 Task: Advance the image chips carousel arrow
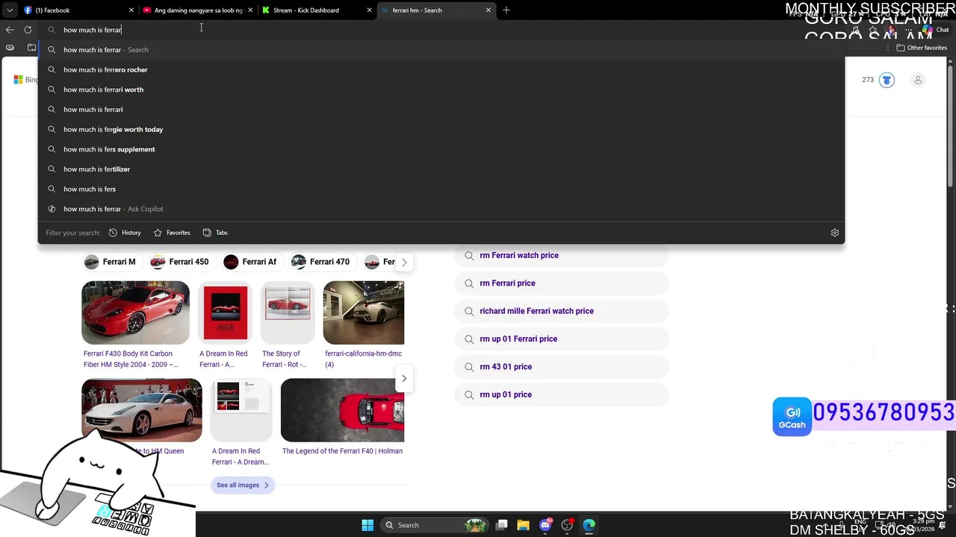pyautogui.click(x=404, y=262)
